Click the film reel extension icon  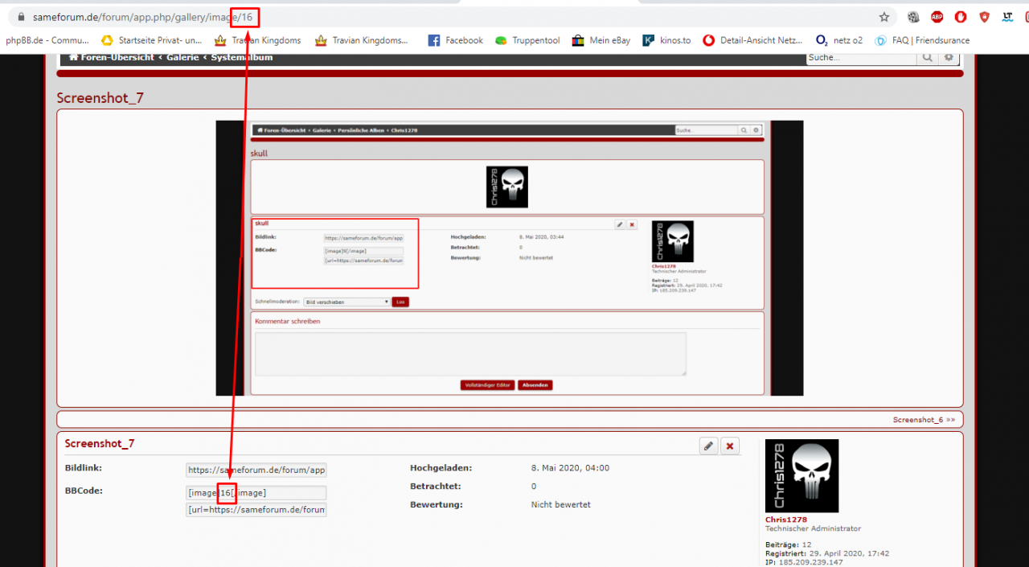(913, 17)
